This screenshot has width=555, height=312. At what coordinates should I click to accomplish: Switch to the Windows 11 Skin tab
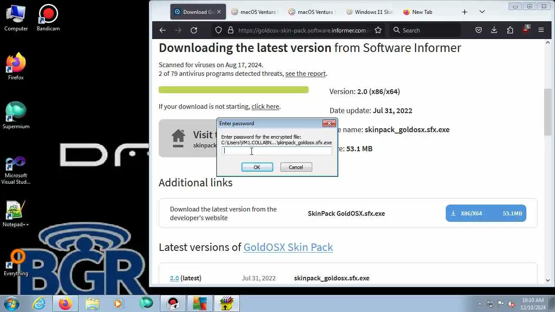pyautogui.click(x=369, y=12)
